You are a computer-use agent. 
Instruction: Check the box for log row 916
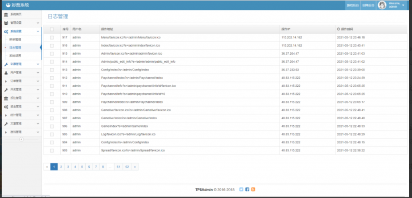click(x=52, y=46)
